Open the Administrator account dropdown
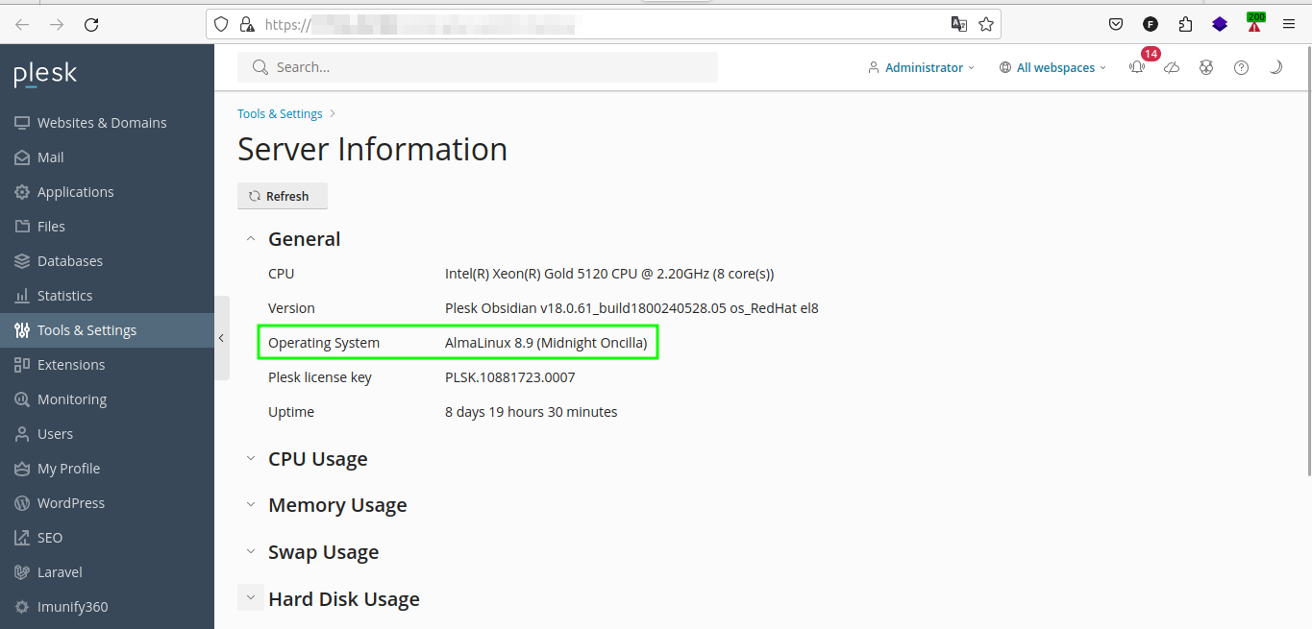Image resolution: width=1312 pixels, height=629 pixels. 921,67
